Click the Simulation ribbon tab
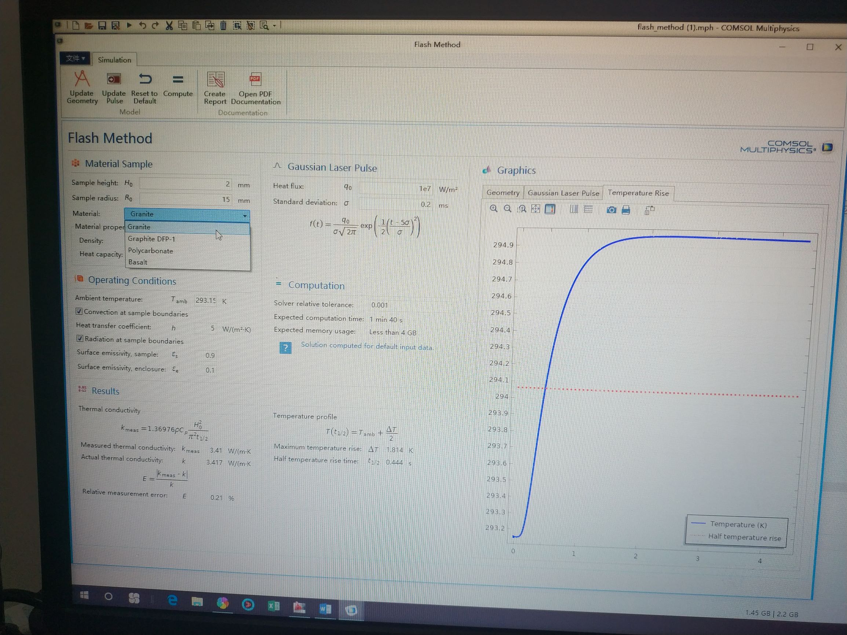 [114, 60]
